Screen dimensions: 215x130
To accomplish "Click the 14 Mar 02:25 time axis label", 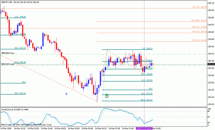I will pos(20,129).
